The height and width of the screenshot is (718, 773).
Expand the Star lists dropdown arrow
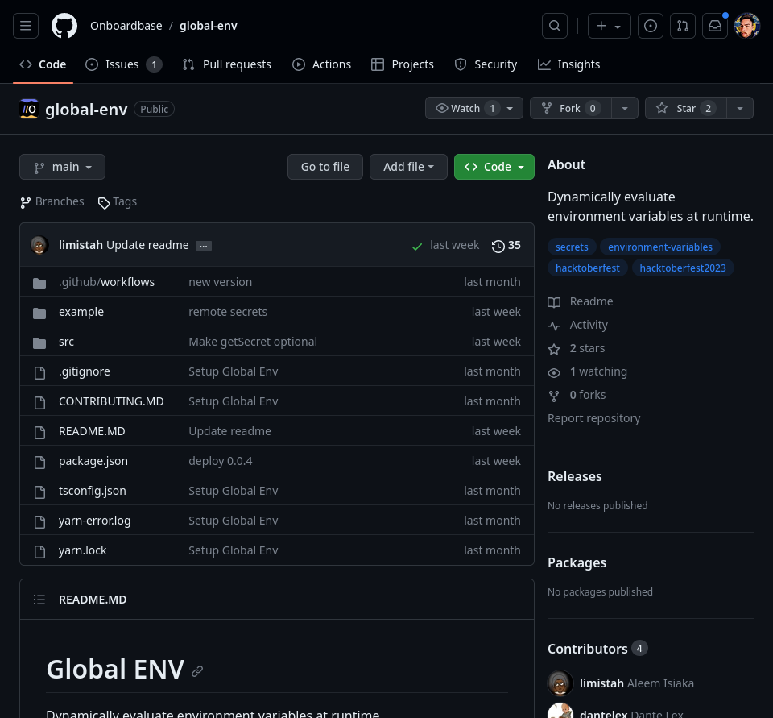(x=740, y=108)
